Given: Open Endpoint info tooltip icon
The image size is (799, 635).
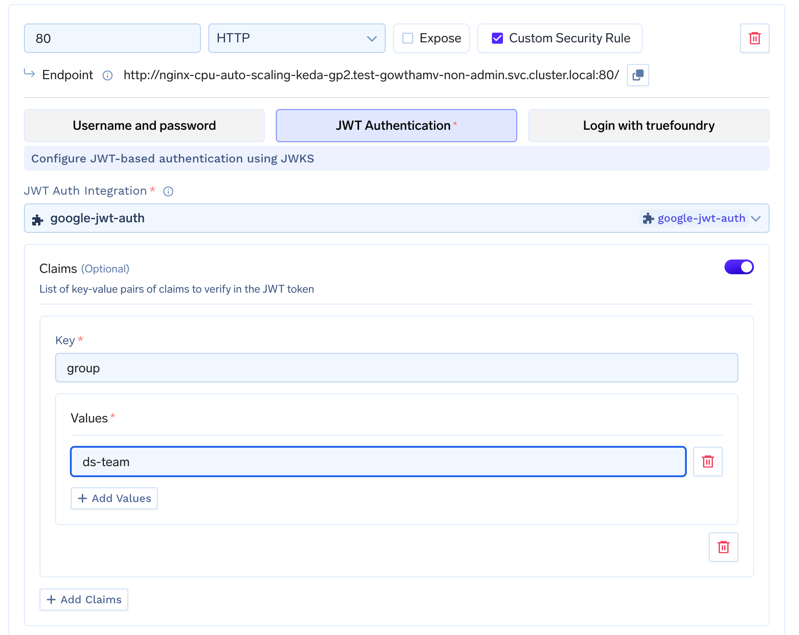Looking at the screenshot, I should click(x=108, y=75).
